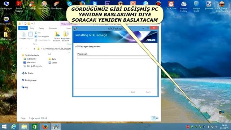Click Kopyala icon in Explorer ribbon

(23, 36)
